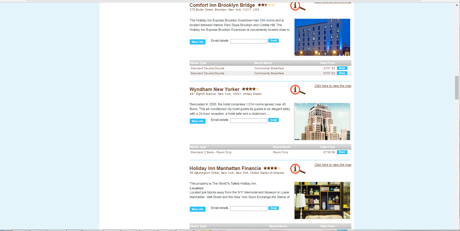This screenshot has width=460, height=231.
Task: Click the Standard 2 Beds - Room Only room type
Action: point(211,152)
